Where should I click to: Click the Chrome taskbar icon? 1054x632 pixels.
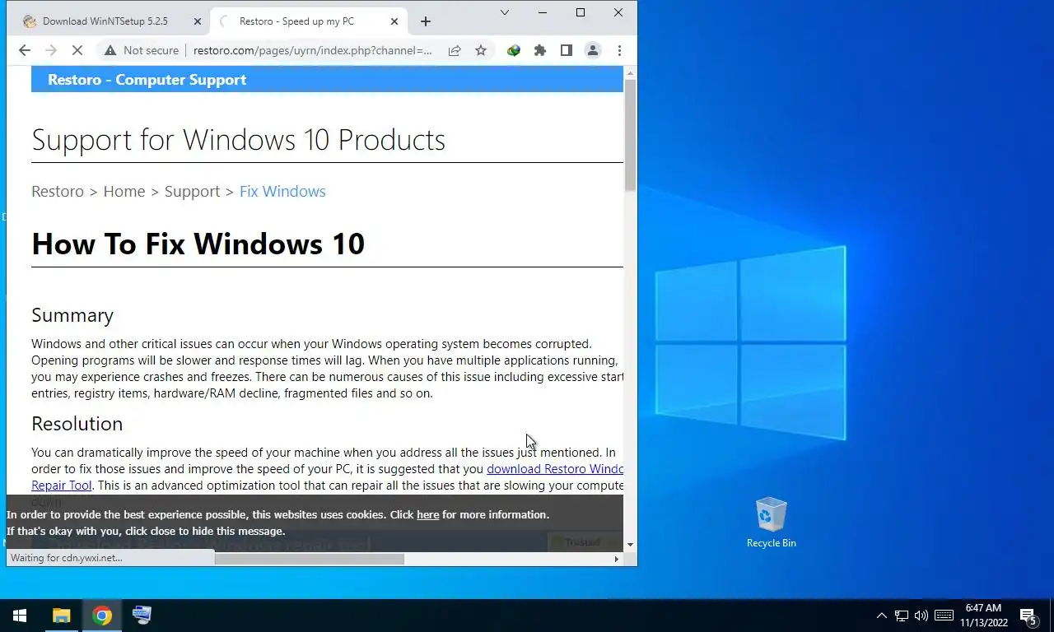(x=102, y=616)
